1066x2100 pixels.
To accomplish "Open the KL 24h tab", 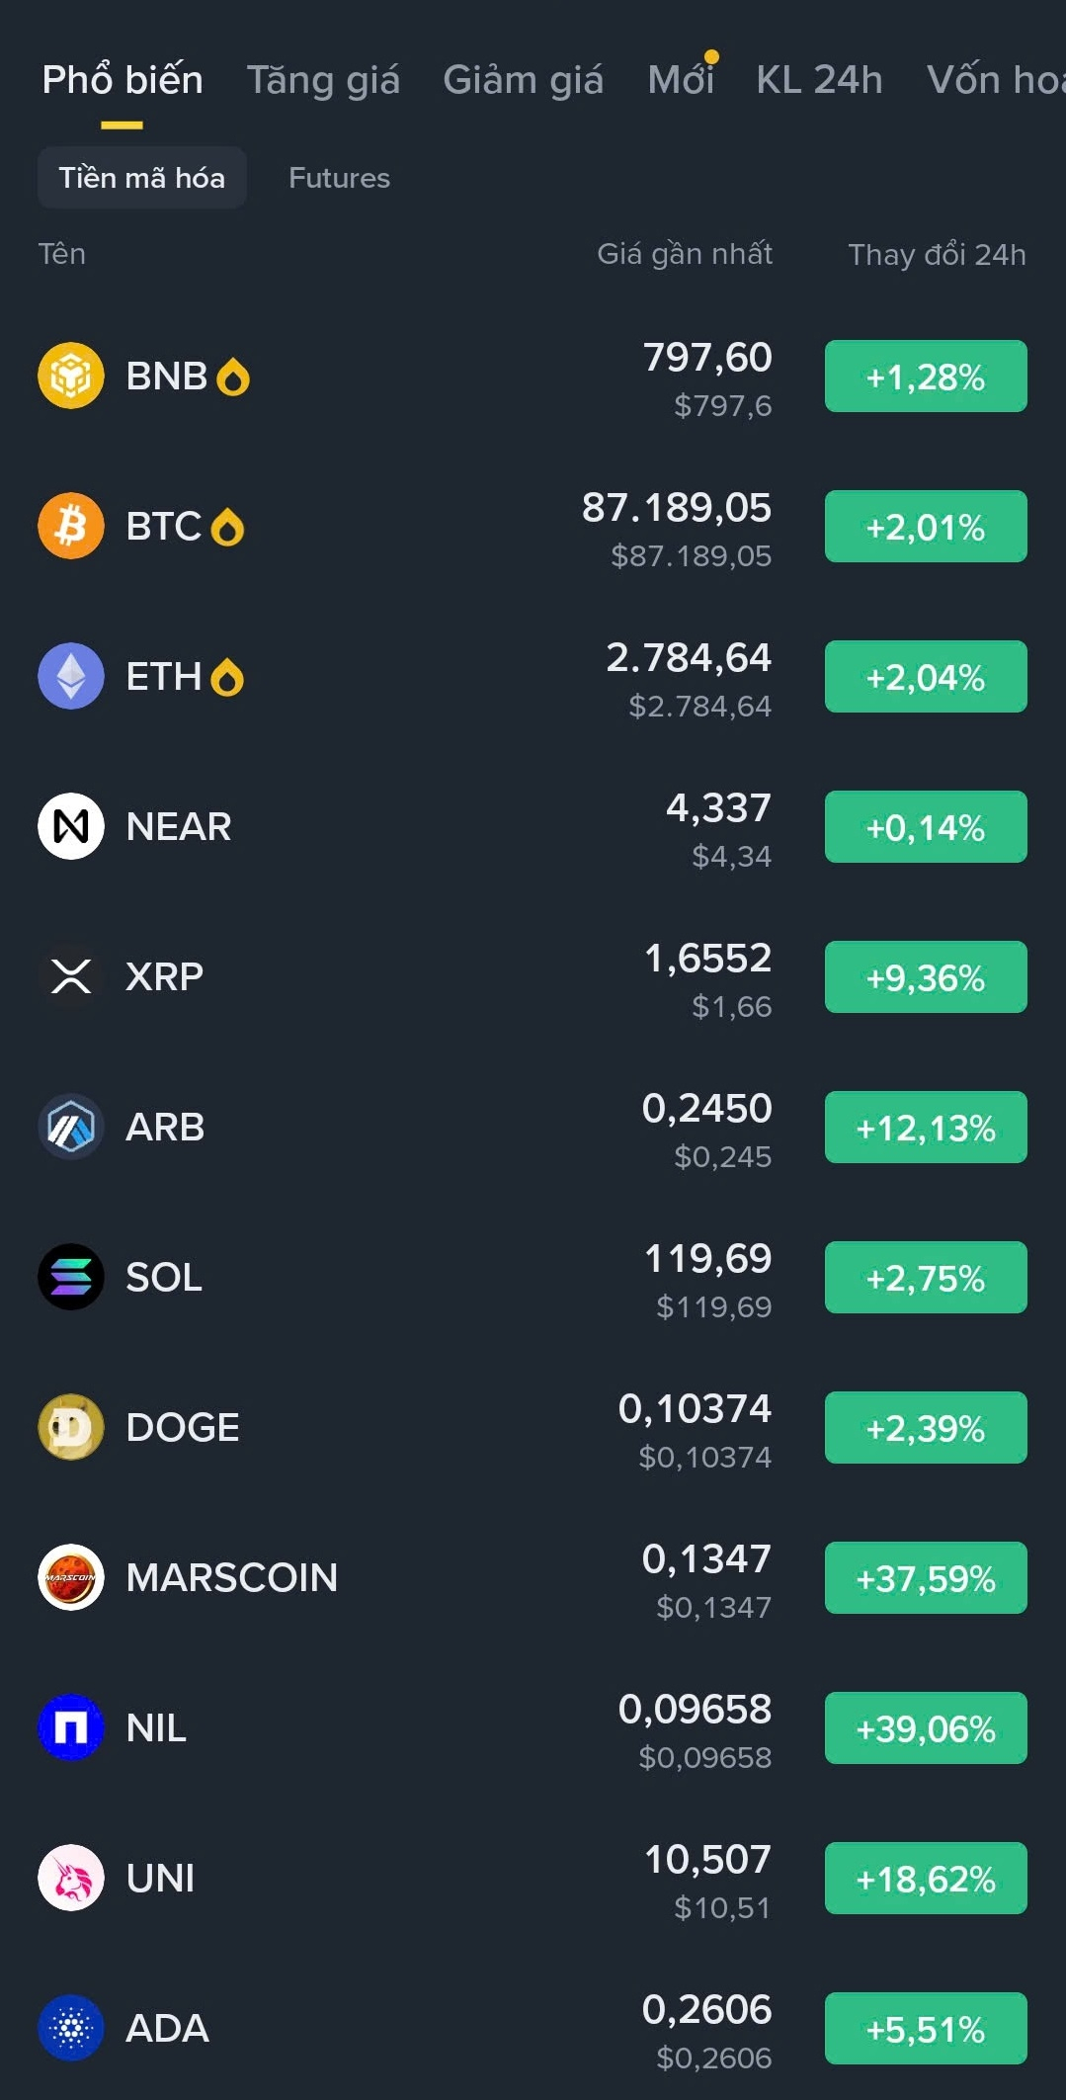I will [819, 80].
